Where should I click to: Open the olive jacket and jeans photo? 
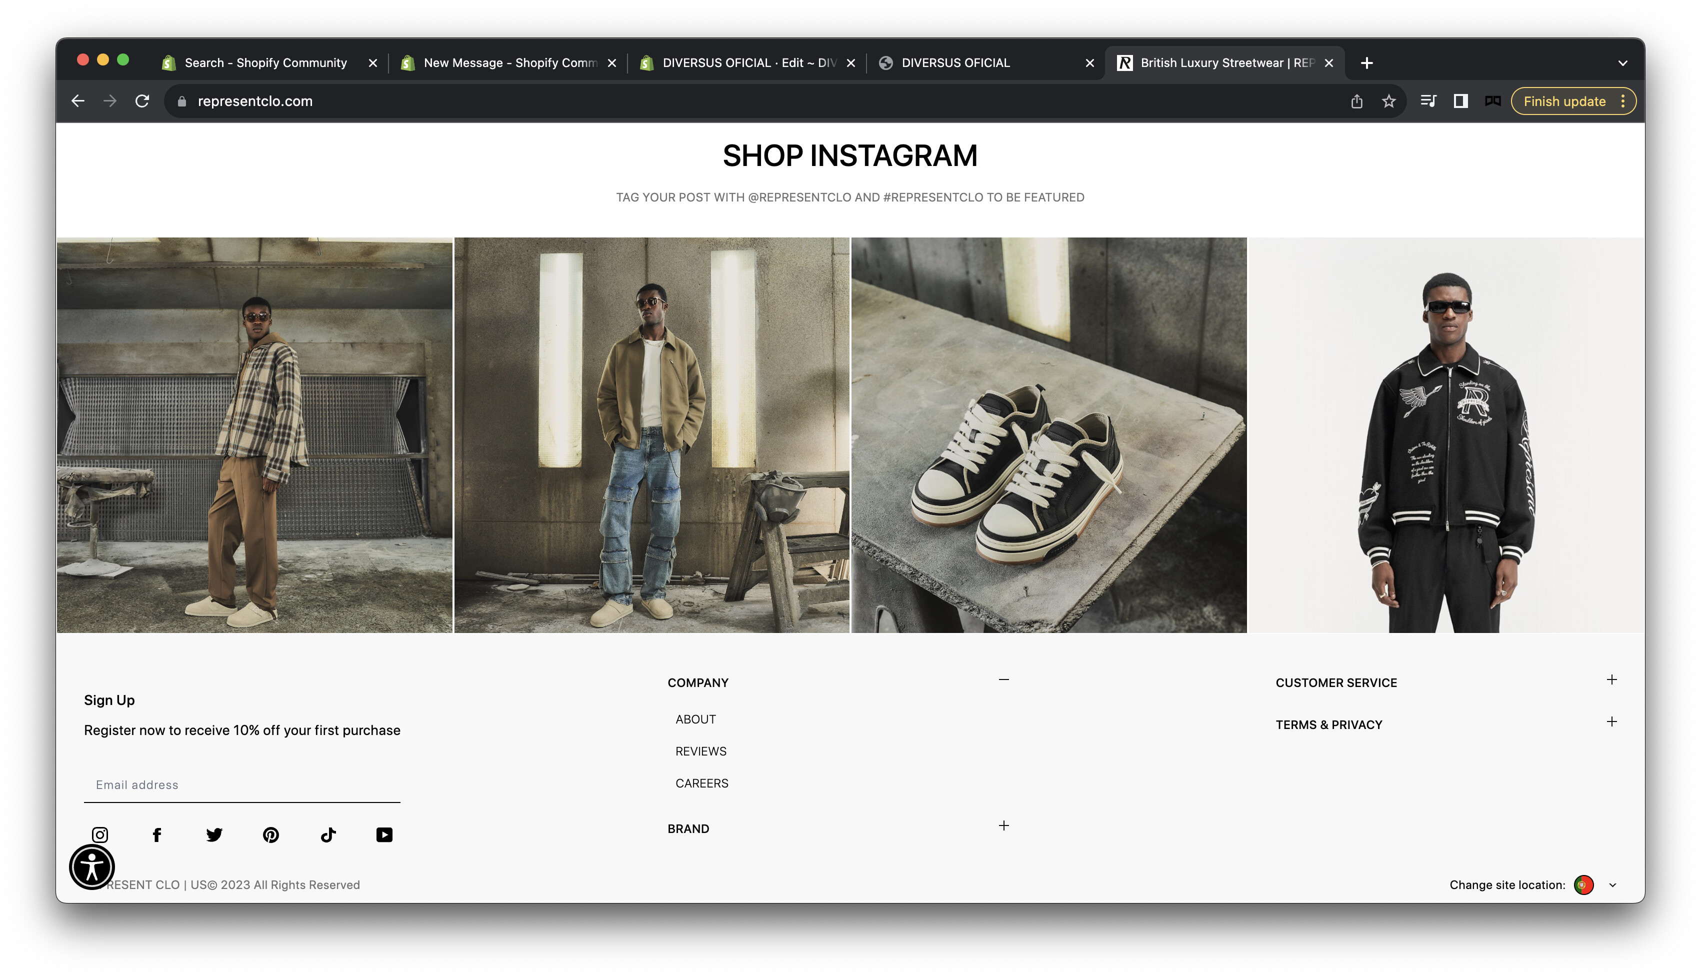(651, 435)
